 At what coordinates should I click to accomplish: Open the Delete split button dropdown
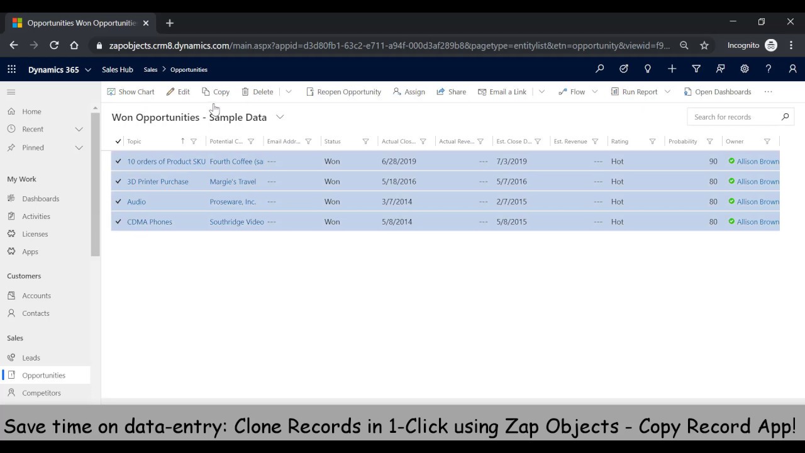click(x=289, y=92)
